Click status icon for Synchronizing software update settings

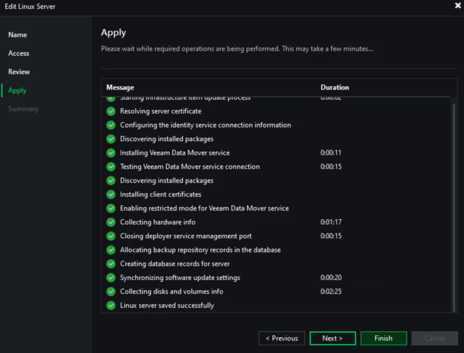click(x=111, y=278)
